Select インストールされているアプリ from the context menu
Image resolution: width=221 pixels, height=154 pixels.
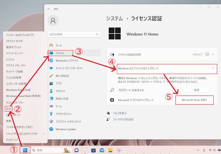[20, 35]
